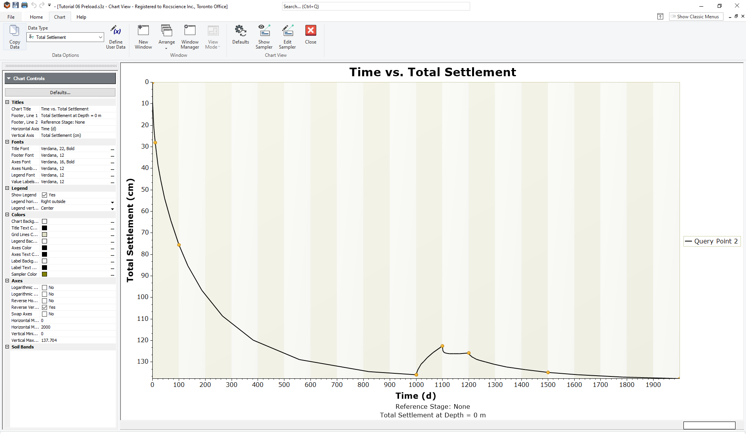Open the Legend horizontal position dropdown

(x=112, y=202)
